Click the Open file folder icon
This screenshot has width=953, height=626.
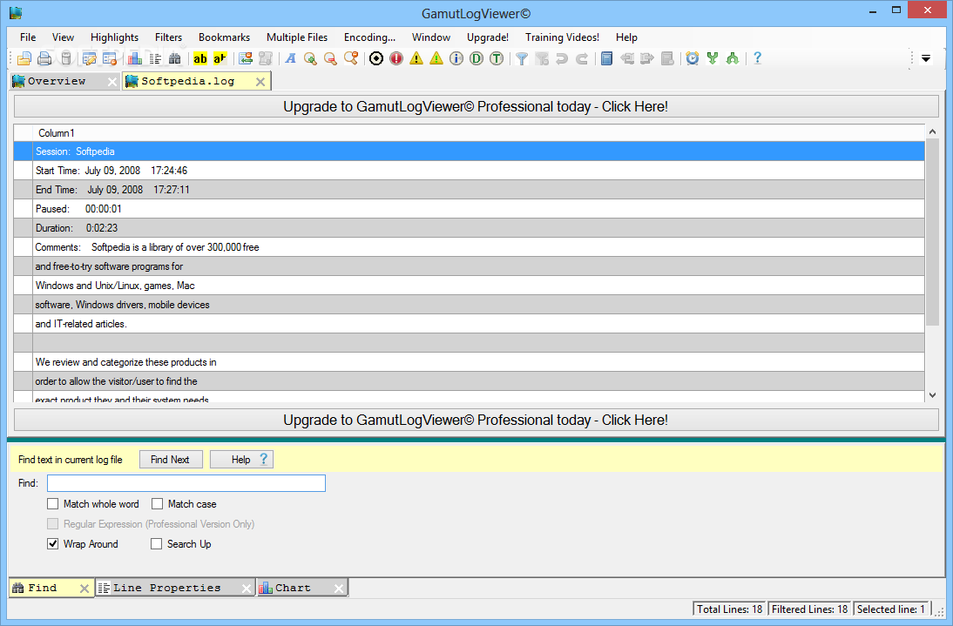(x=24, y=59)
